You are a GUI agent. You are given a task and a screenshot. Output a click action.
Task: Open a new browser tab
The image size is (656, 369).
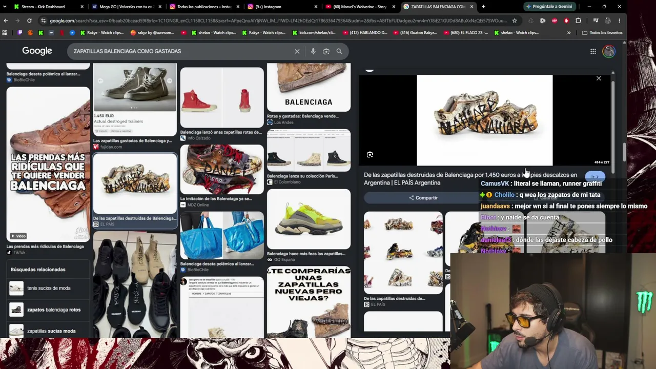point(483,7)
